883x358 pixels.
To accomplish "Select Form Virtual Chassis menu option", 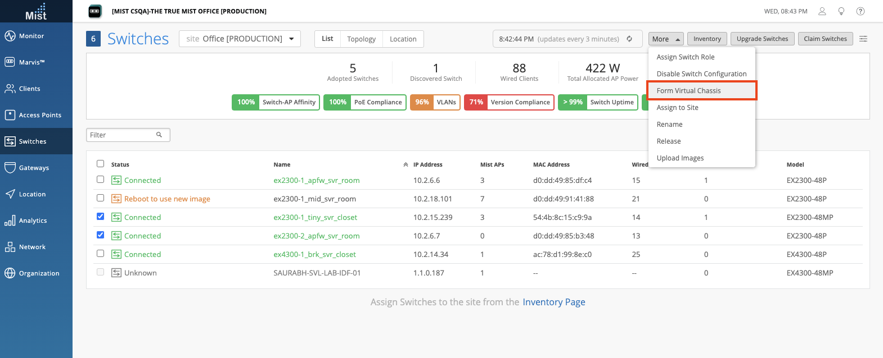I will [689, 91].
